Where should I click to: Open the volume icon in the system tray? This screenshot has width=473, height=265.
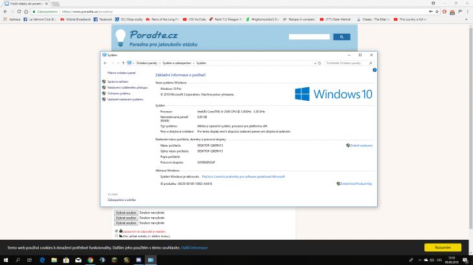(432, 260)
